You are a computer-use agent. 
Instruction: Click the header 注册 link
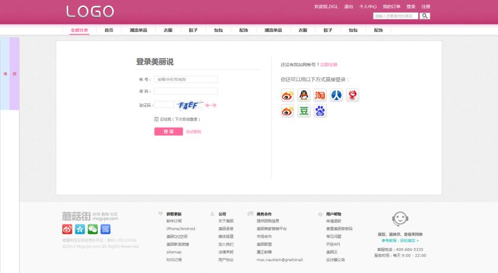pos(426,7)
